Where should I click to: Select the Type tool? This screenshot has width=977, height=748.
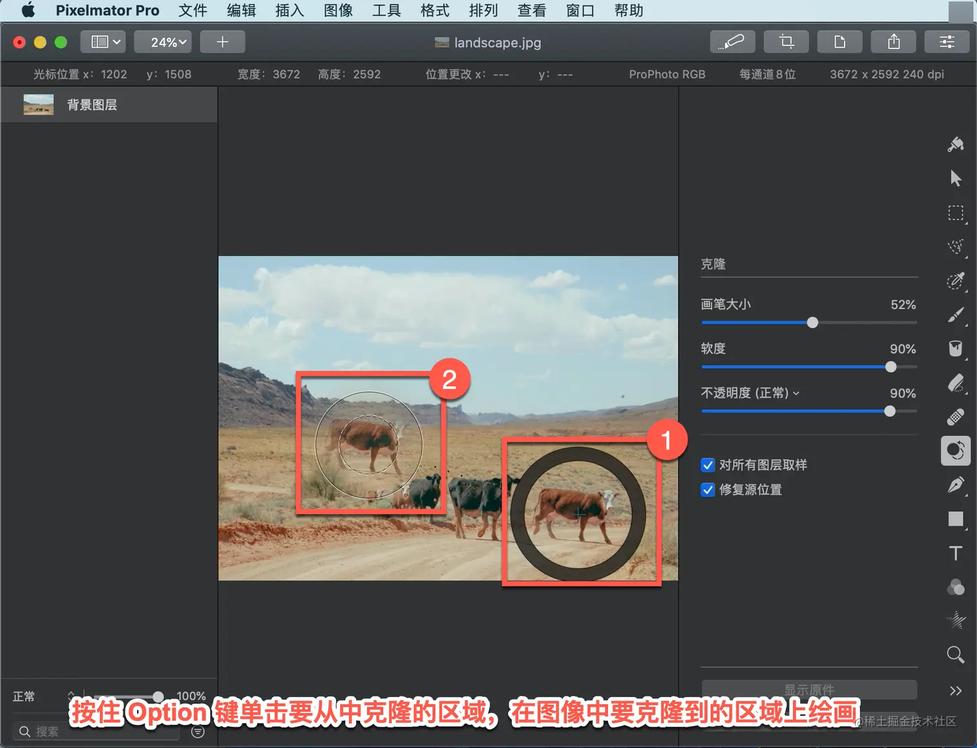tap(956, 553)
